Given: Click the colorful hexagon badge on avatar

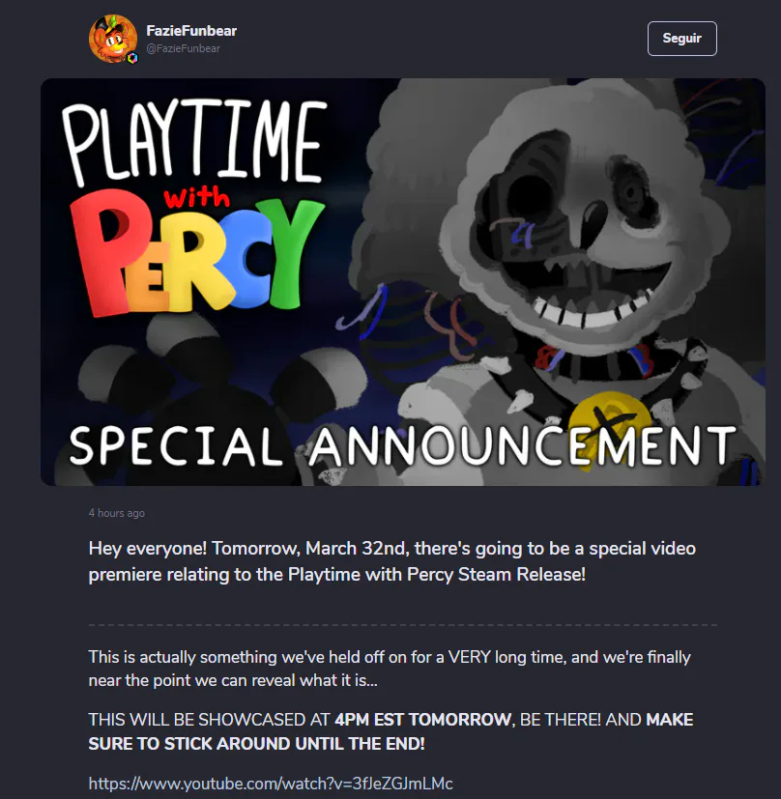Looking at the screenshot, I should [132, 58].
